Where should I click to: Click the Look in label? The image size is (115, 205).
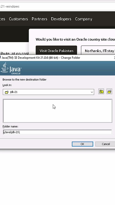pyautogui.click(x=7, y=85)
